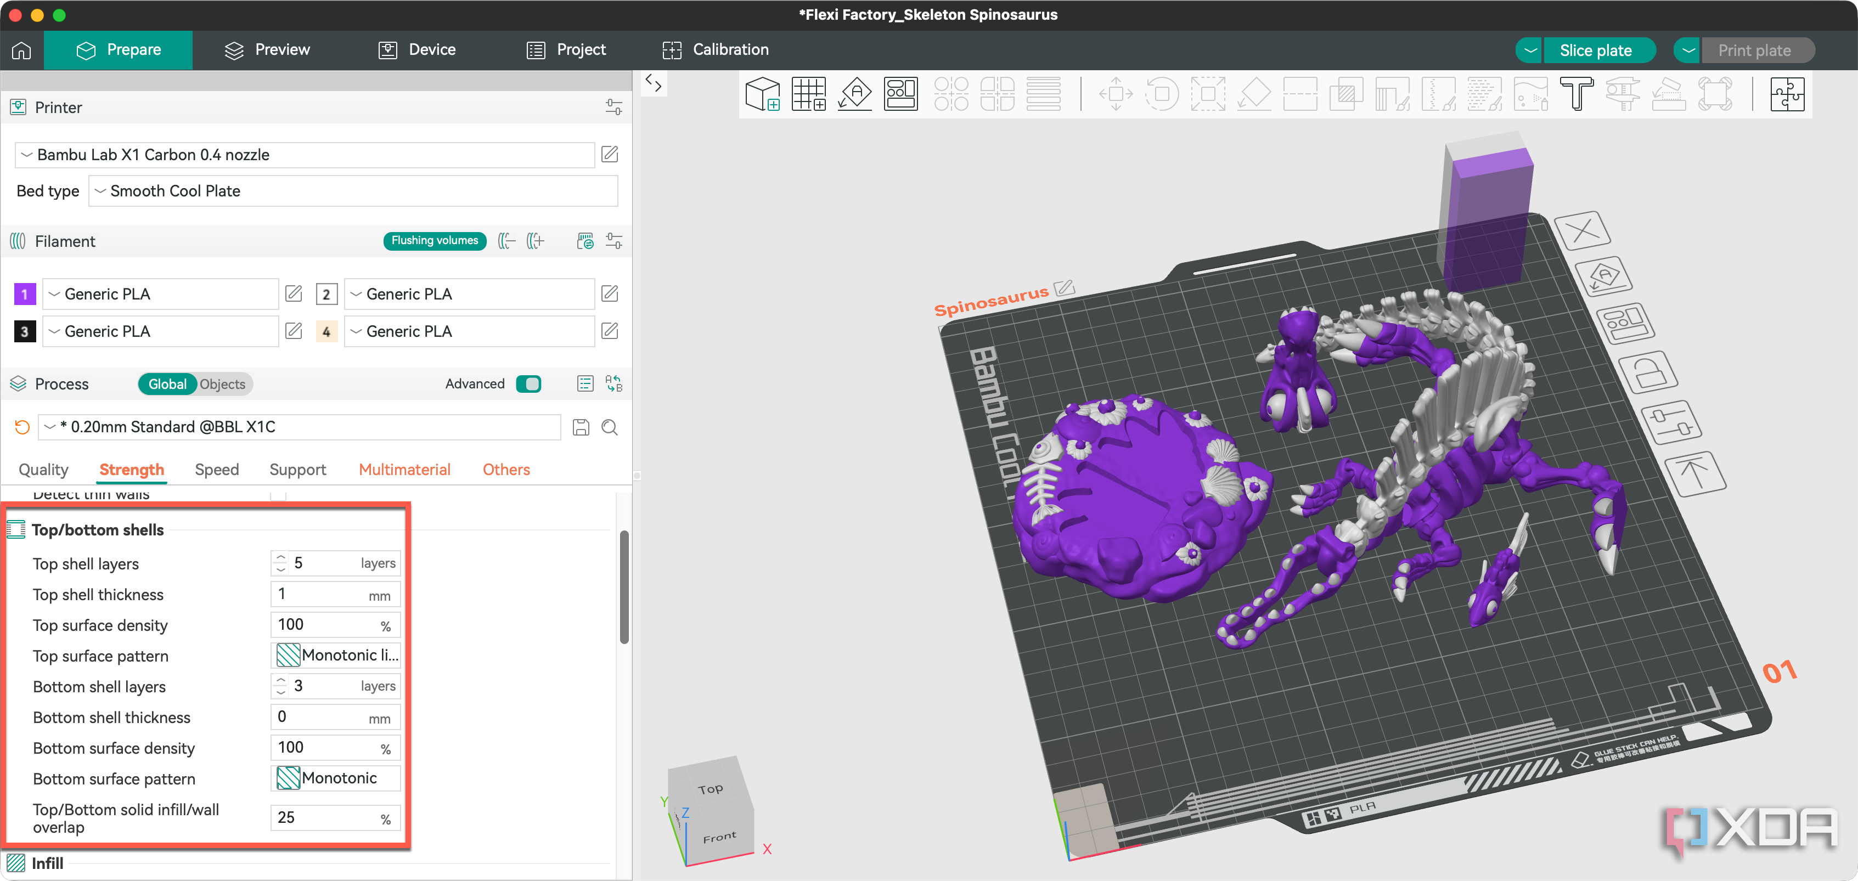Save the process preset disk icon
Screen dimensions: 1858x881
tap(581, 427)
